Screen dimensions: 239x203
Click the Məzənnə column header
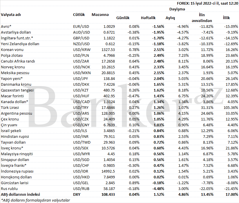pos(100,14)
